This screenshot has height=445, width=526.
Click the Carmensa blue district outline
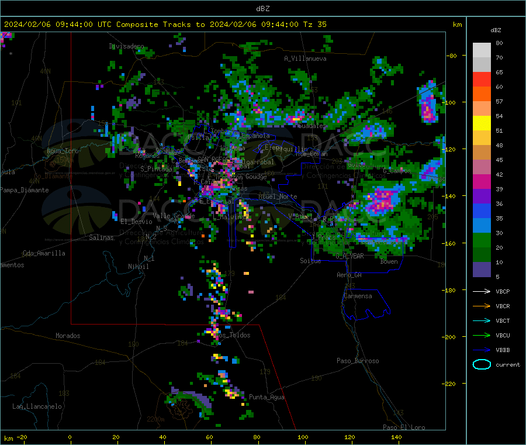coord(366,305)
